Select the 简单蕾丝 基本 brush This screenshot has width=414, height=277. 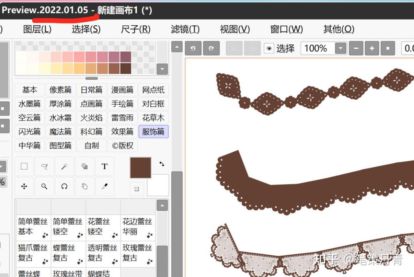tap(33, 227)
